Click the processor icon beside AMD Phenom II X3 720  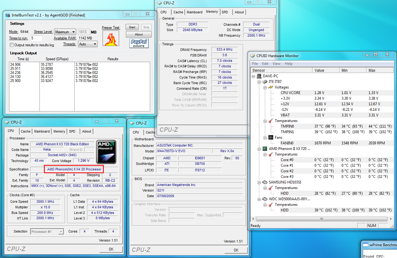tap(265, 149)
